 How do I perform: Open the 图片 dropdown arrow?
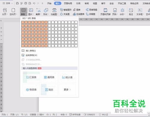(x=33, y=14)
